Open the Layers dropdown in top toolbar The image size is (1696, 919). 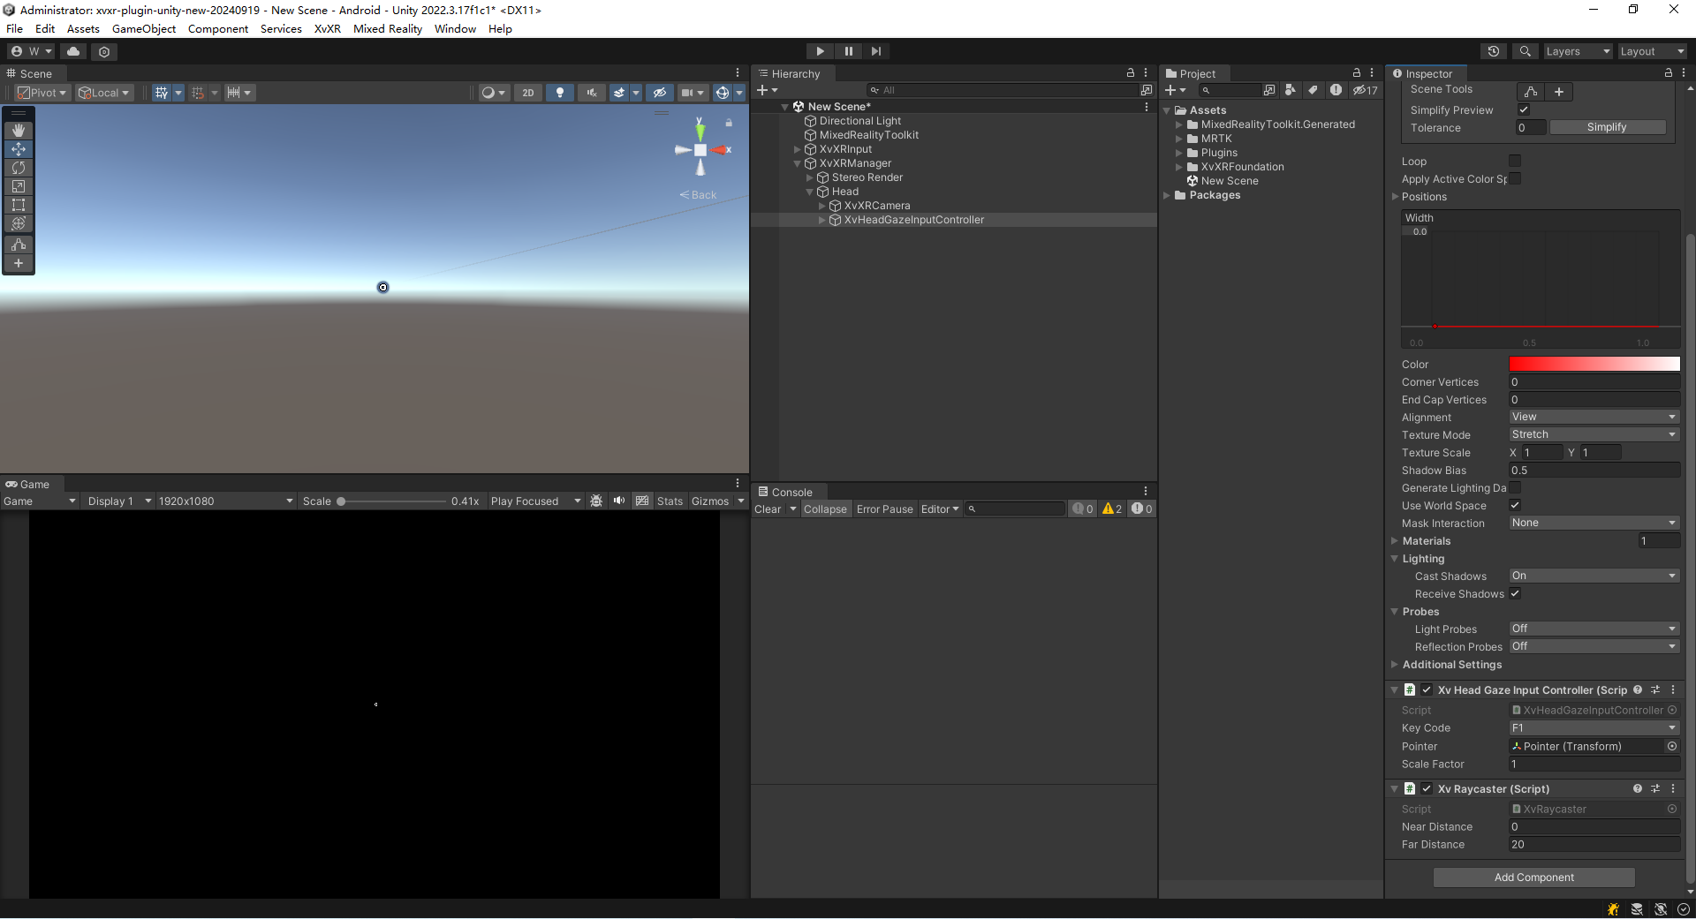pos(1578,51)
